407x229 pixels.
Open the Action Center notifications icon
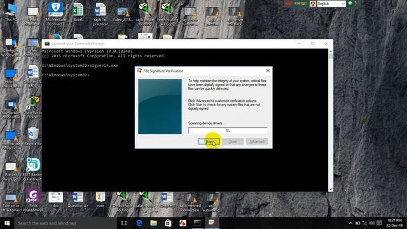(x=379, y=223)
